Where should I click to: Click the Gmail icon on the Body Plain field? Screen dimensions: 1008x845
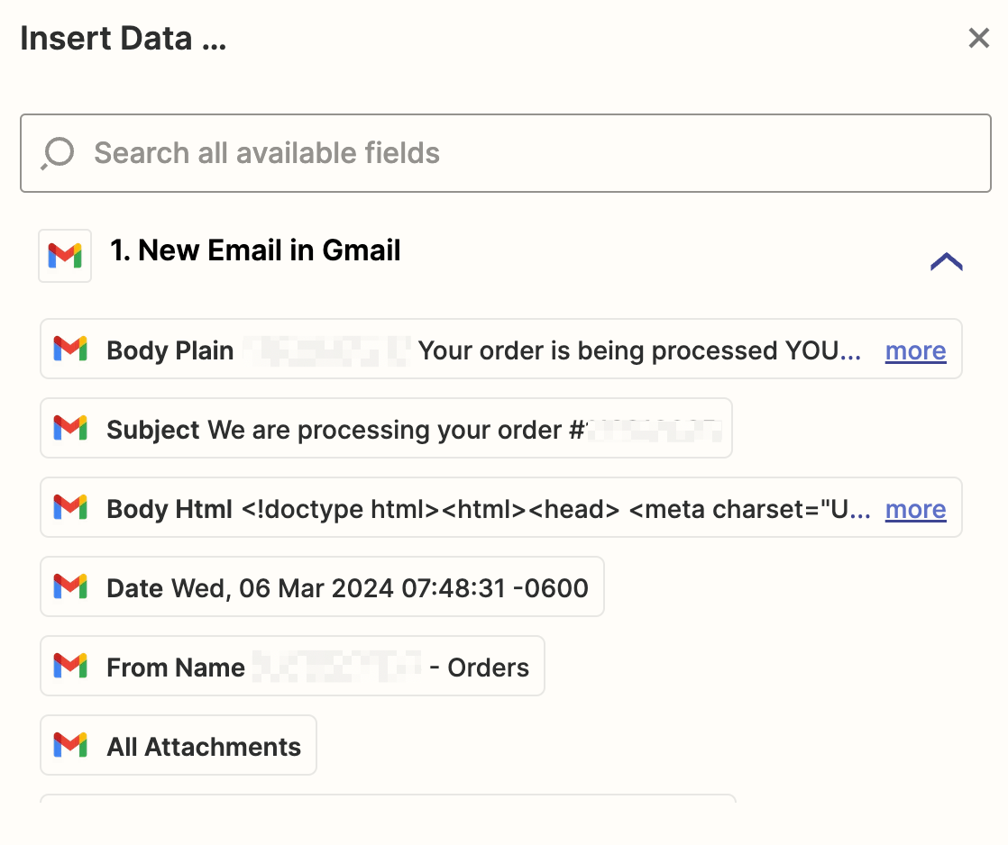[70, 350]
